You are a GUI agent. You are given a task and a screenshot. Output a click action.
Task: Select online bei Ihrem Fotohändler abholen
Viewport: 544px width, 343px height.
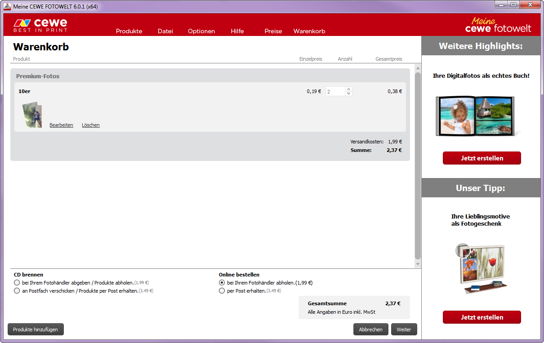point(222,283)
